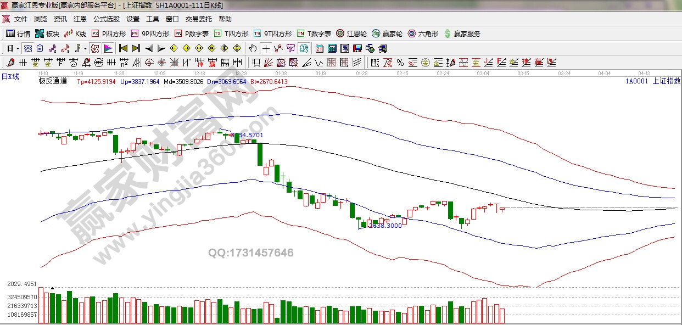Jump to the last bar with the skip-to-end arrow
Viewport: 682px width, 325px height.
136,48
